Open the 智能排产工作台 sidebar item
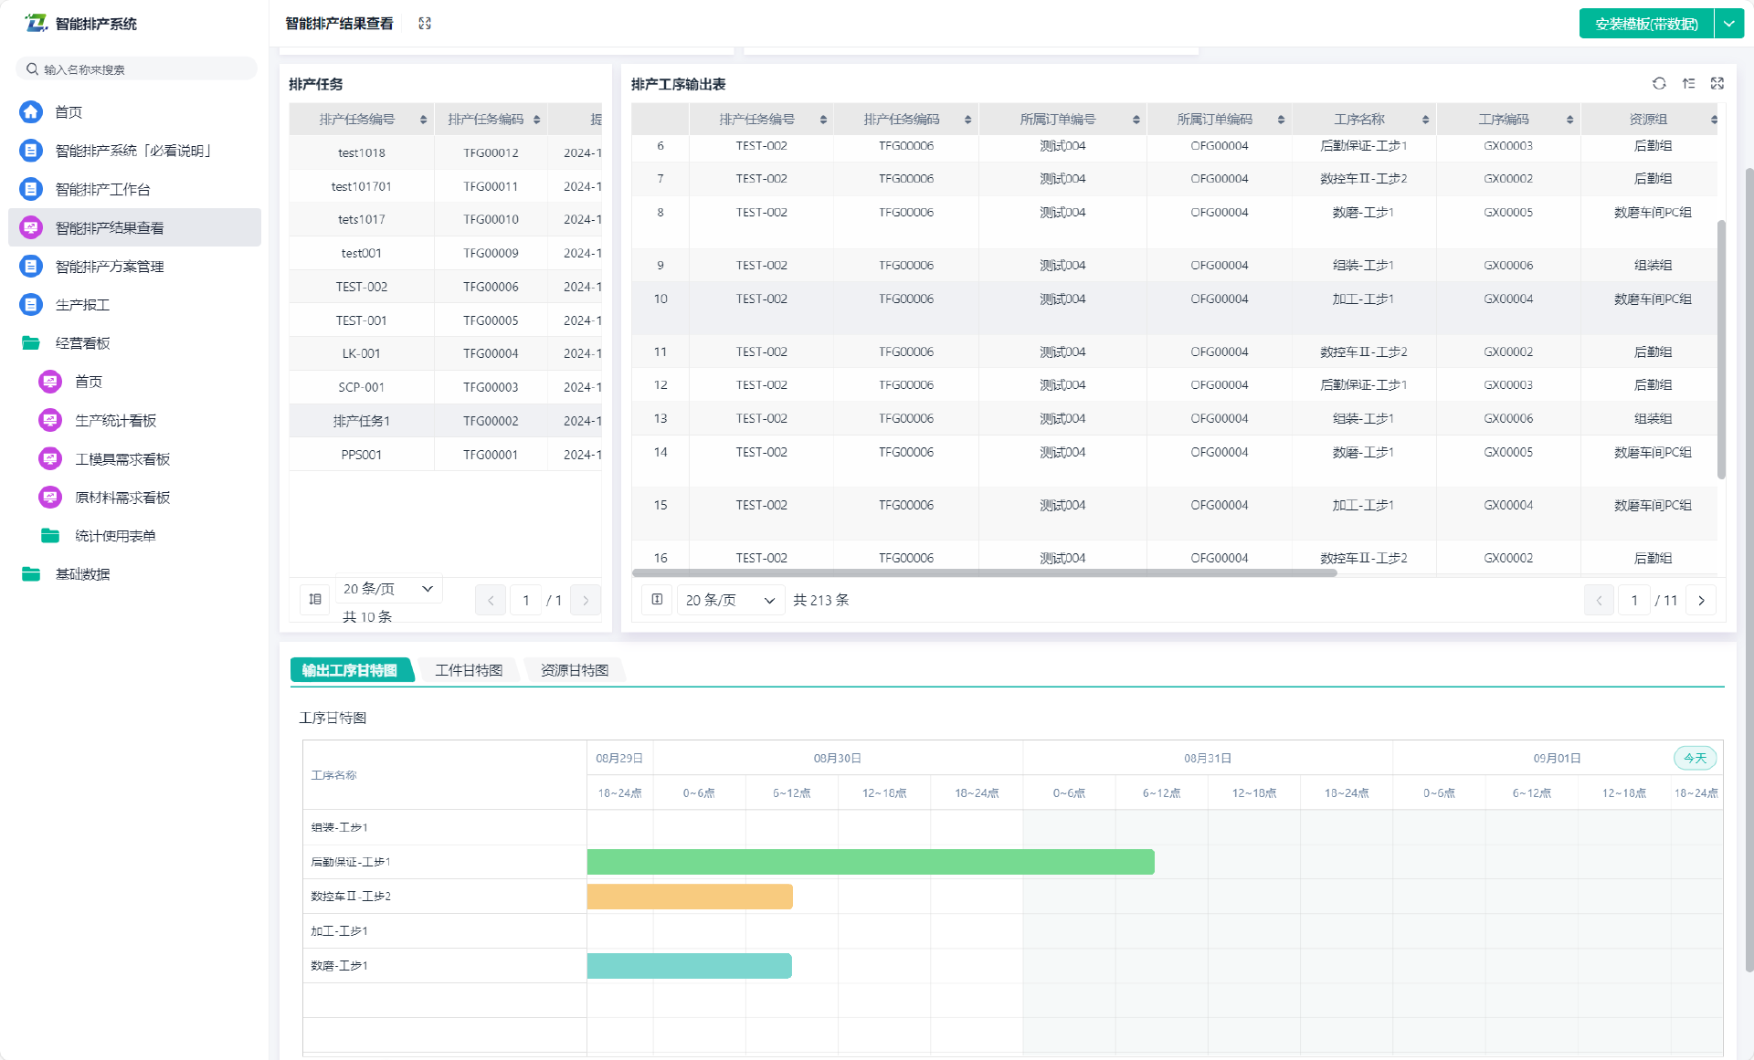Screen dimensions: 1754x1060 pyautogui.click(x=102, y=189)
